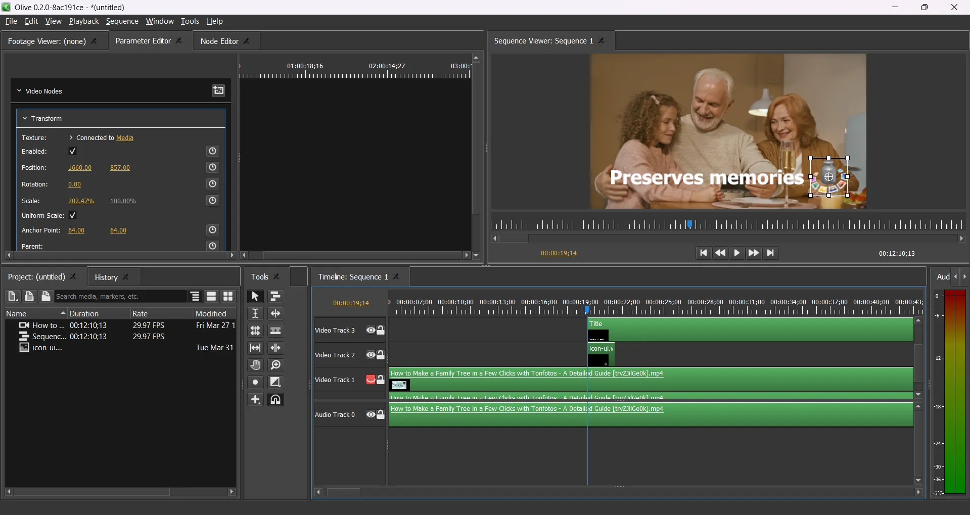Switch to the Node Editor tab
This screenshot has width=970, height=515.
[219, 41]
